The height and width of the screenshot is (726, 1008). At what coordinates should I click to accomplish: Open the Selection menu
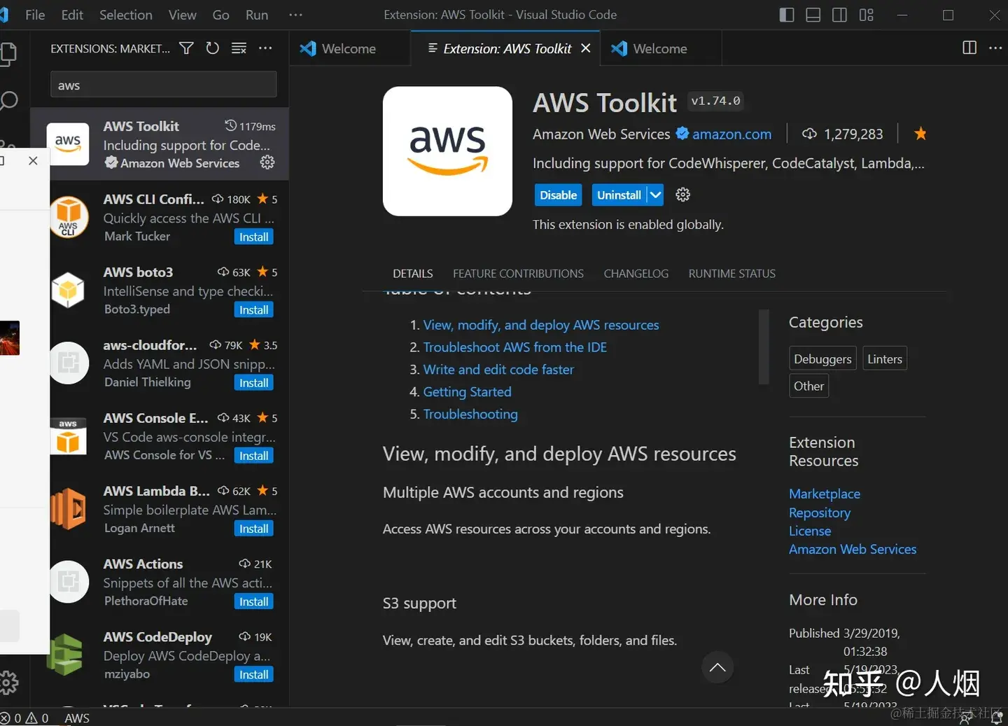point(125,15)
